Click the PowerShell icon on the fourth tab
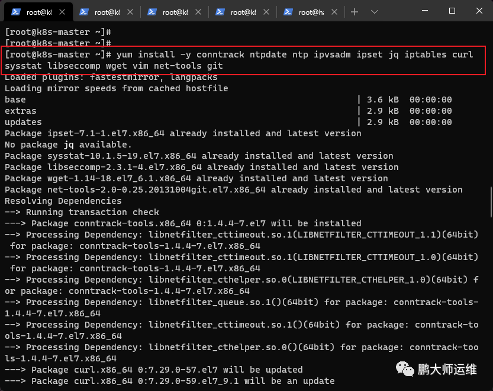 click(x=220, y=12)
